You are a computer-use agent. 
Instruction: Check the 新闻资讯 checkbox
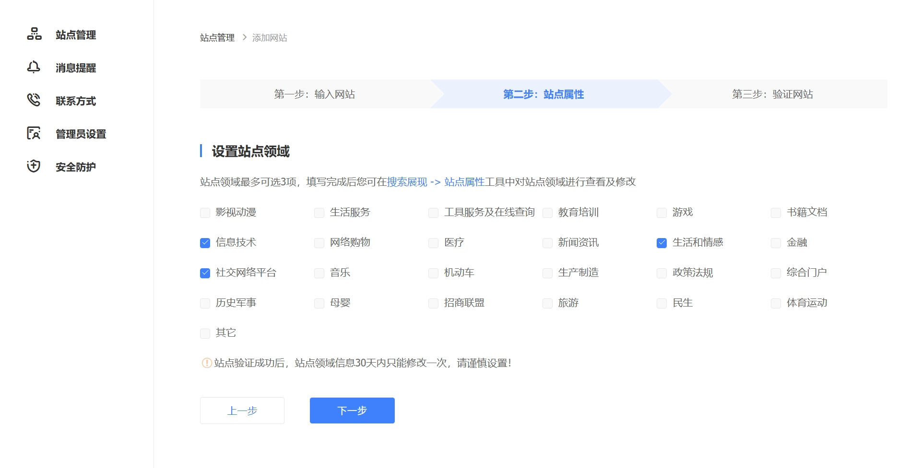547,243
